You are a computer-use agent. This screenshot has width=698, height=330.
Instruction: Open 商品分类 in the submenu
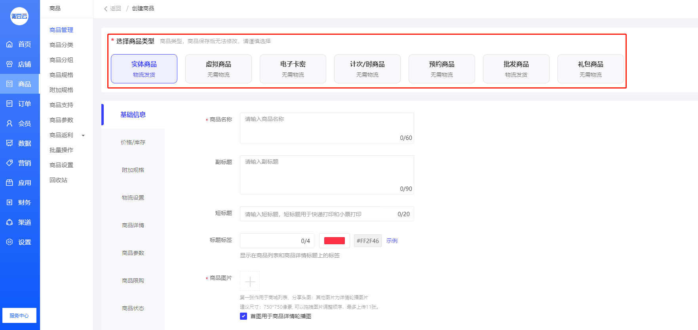click(x=61, y=45)
